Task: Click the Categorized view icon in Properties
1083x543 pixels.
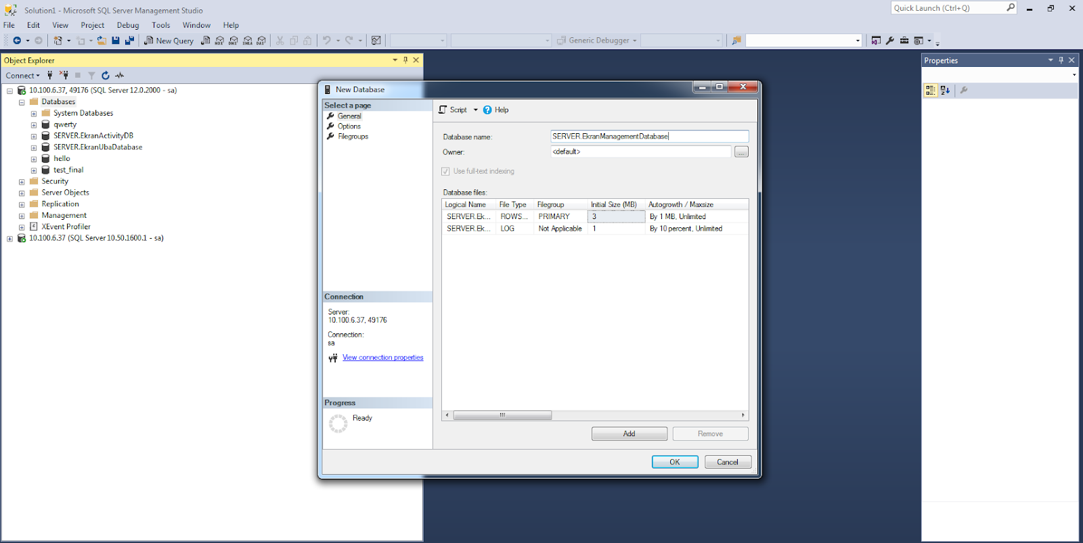Action: point(931,90)
